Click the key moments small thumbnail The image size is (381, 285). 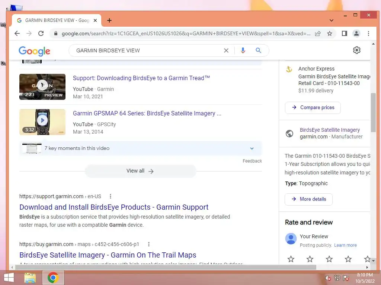pyautogui.click(x=32, y=148)
